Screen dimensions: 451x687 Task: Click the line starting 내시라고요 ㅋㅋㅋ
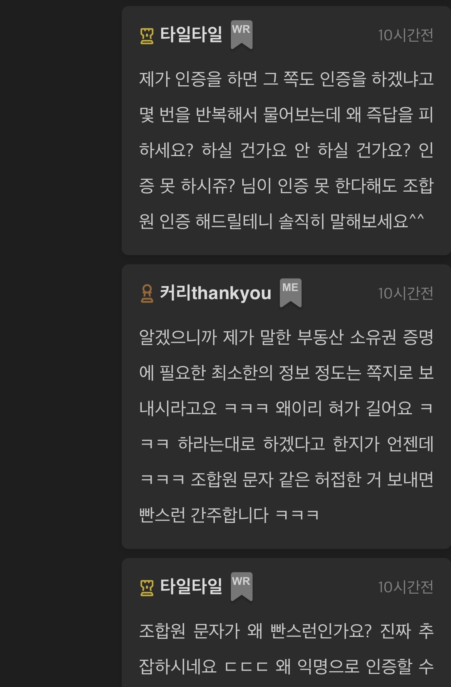click(286, 409)
